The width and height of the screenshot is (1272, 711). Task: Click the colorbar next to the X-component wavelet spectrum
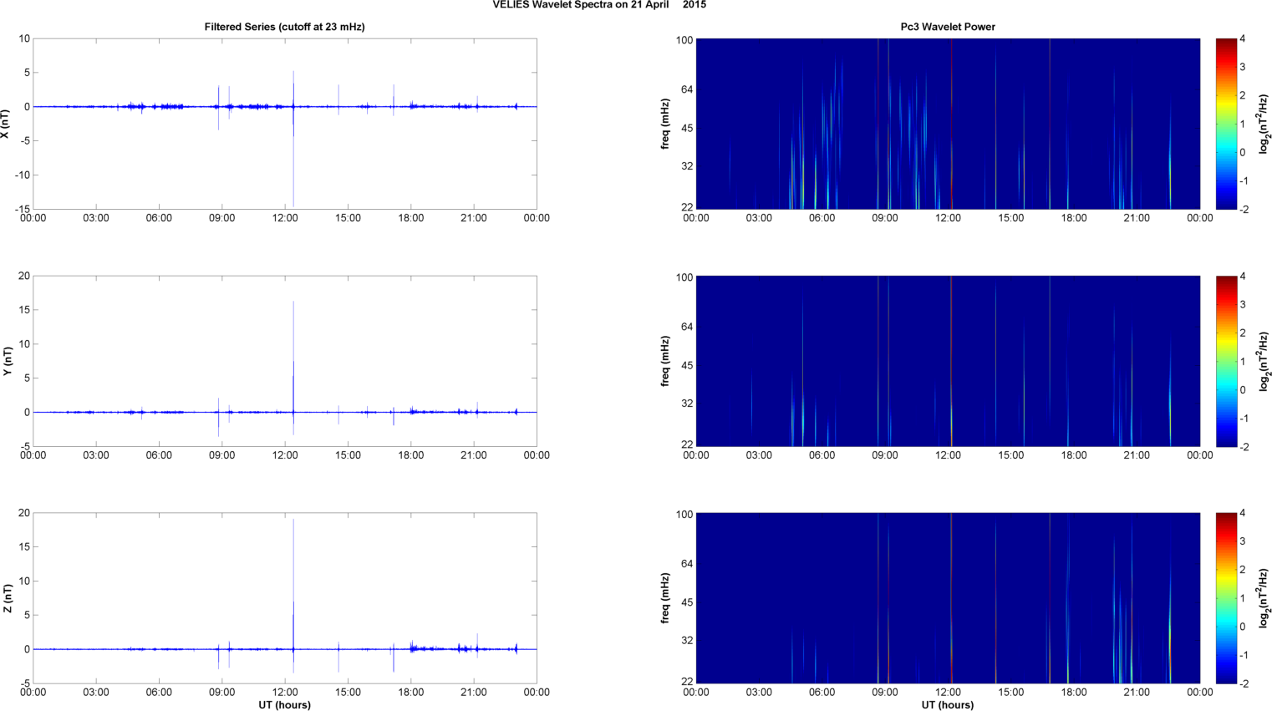(1226, 124)
